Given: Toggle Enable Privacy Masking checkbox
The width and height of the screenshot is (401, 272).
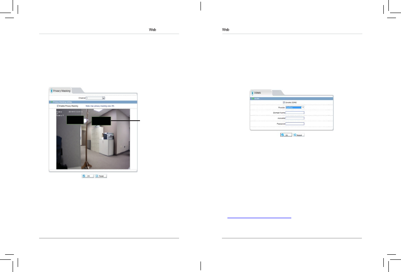Looking at the screenshot, I should click(58, 106).
